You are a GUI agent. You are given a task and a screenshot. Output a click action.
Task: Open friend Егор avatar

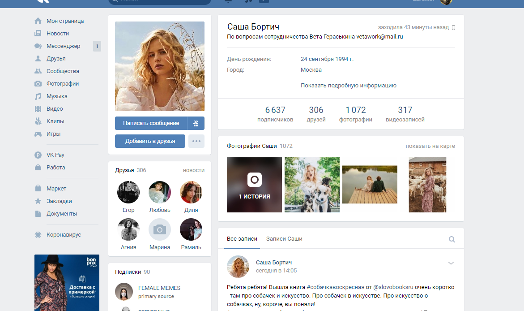pos(128,192)
